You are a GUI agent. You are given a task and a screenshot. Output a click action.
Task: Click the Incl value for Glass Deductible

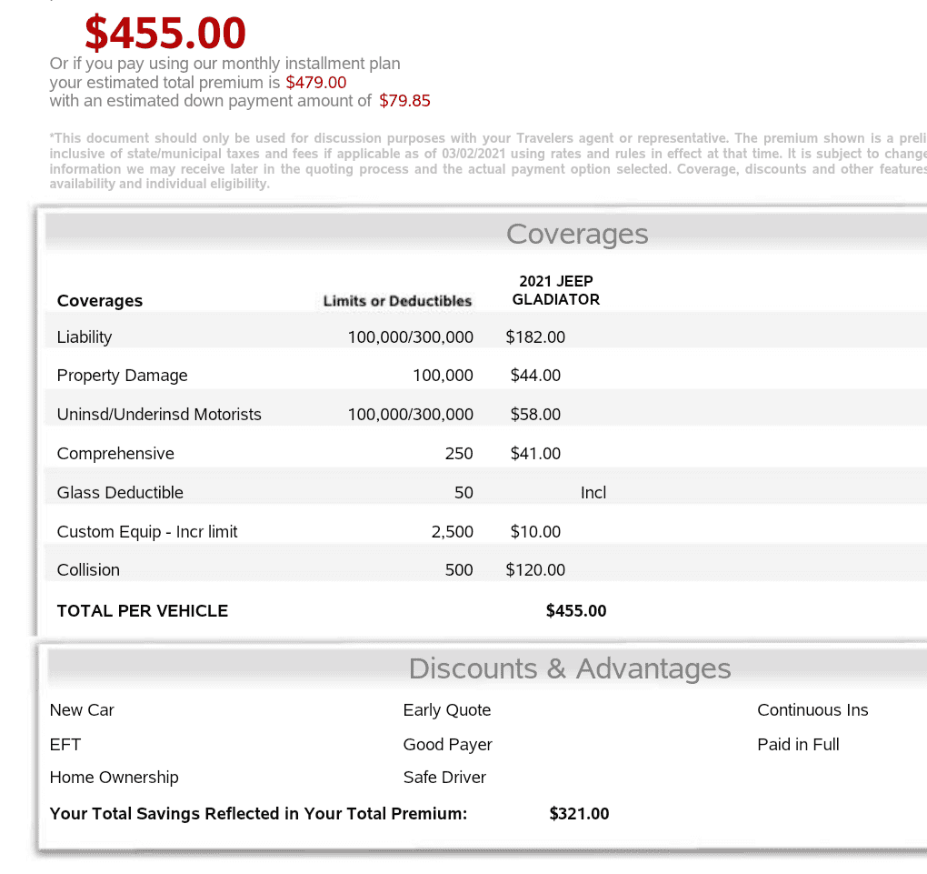[x=593, y=492]
